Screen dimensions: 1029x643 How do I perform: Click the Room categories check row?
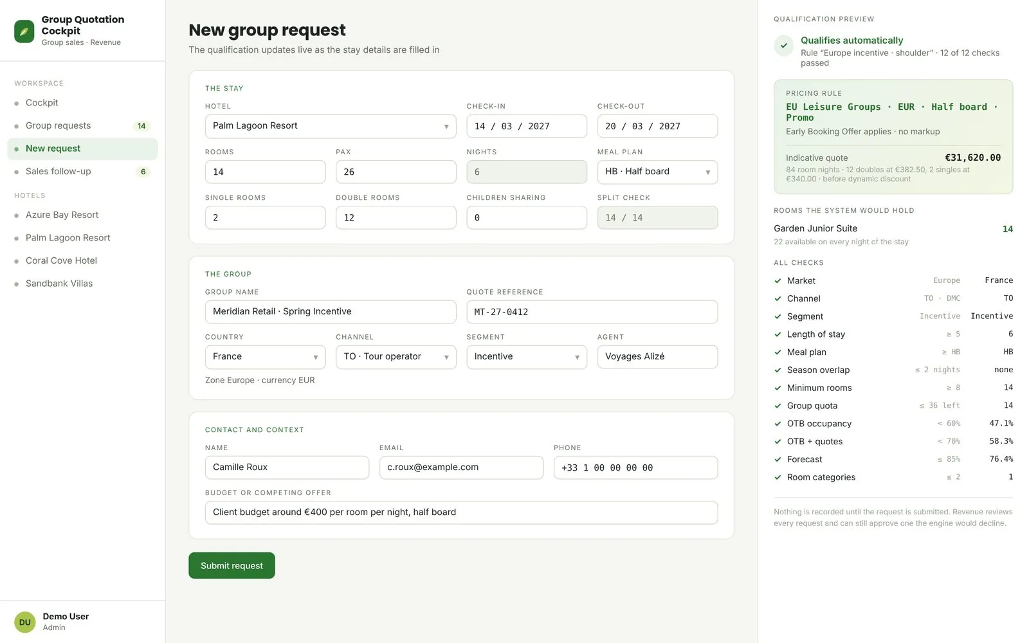[x=893, y=477]
